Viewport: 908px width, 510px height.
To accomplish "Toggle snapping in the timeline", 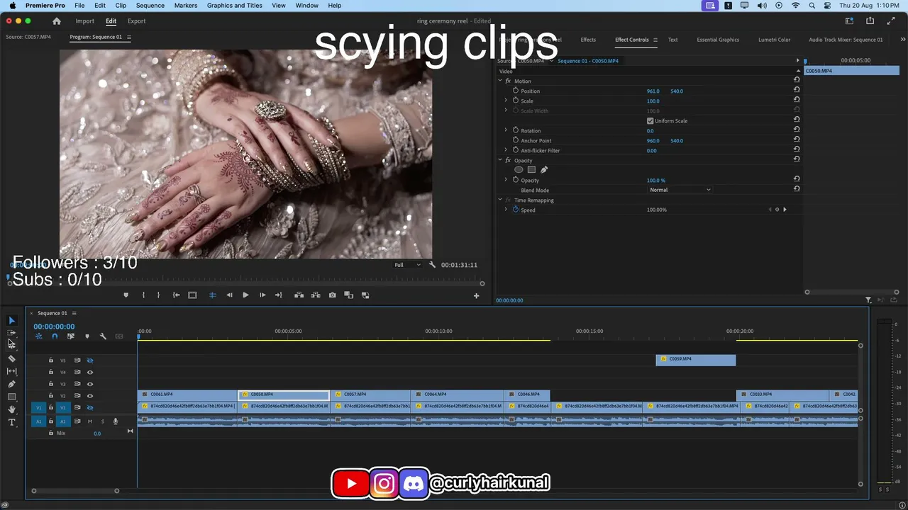I will coord(55,336).
